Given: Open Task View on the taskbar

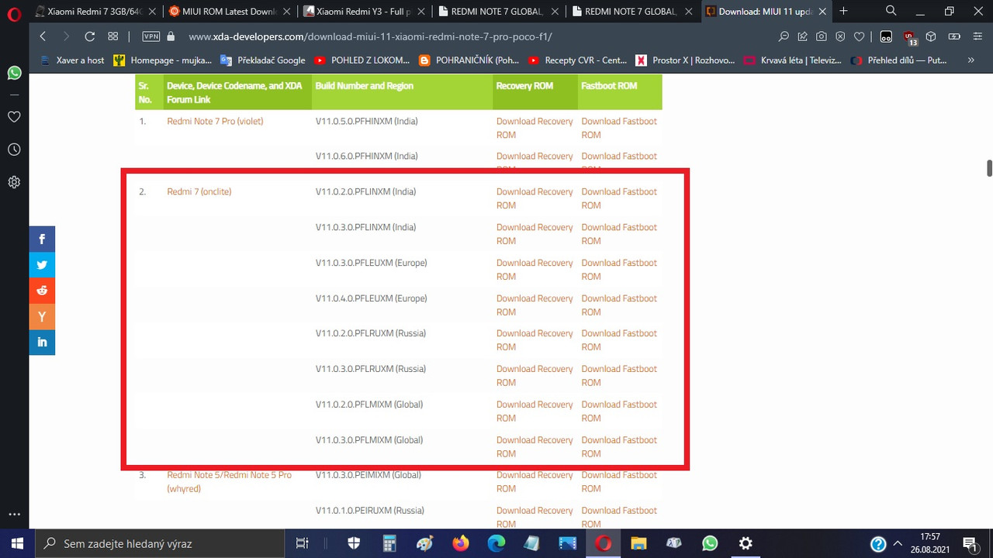Looking at the screenshot, I should pos(303,543).
